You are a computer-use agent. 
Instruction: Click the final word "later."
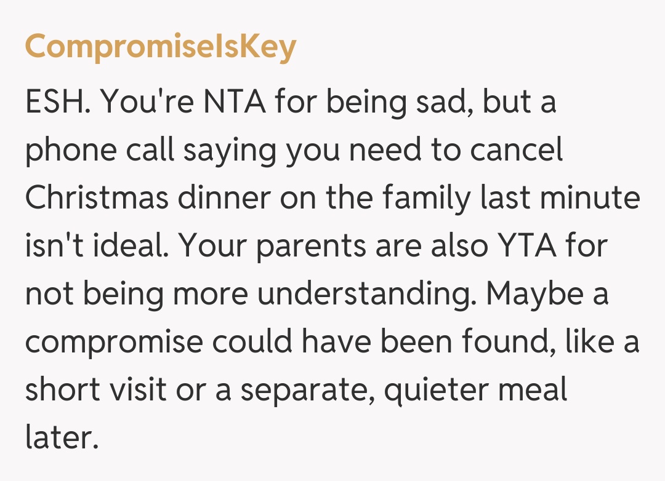pos(62,439)
